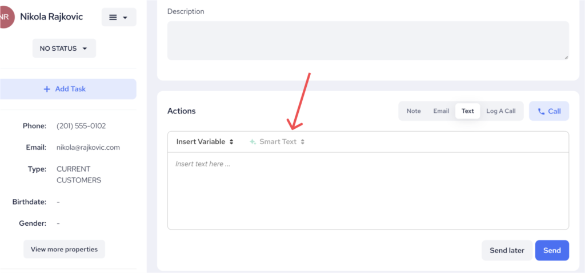This screenshot has height=273, width=585.
Task: Expand the NO STATUS dropdown
Action: 64,48
